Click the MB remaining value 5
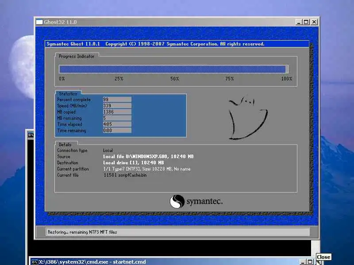Image resolution: width=354 pixels, height=265 pixels. click(117, 118)
